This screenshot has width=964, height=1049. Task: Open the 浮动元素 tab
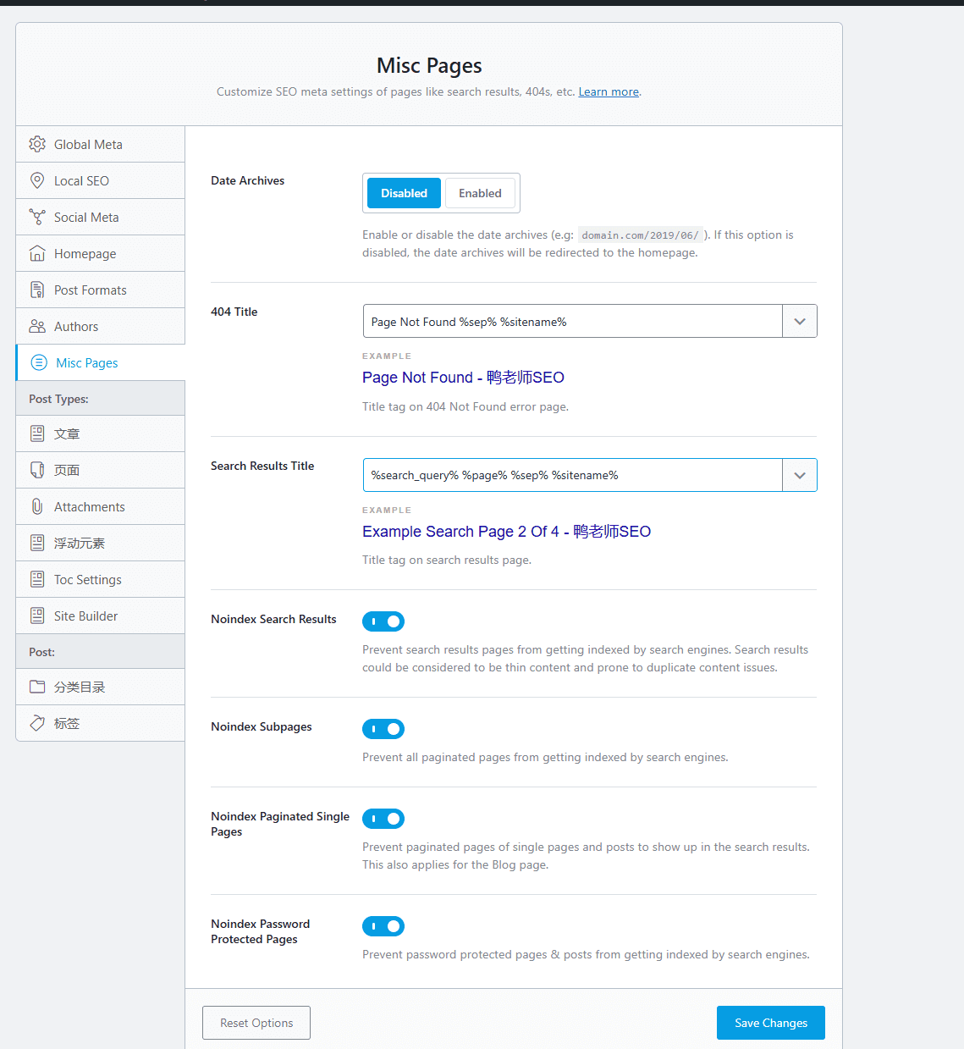pyautogui.click(x=101, y=543)
